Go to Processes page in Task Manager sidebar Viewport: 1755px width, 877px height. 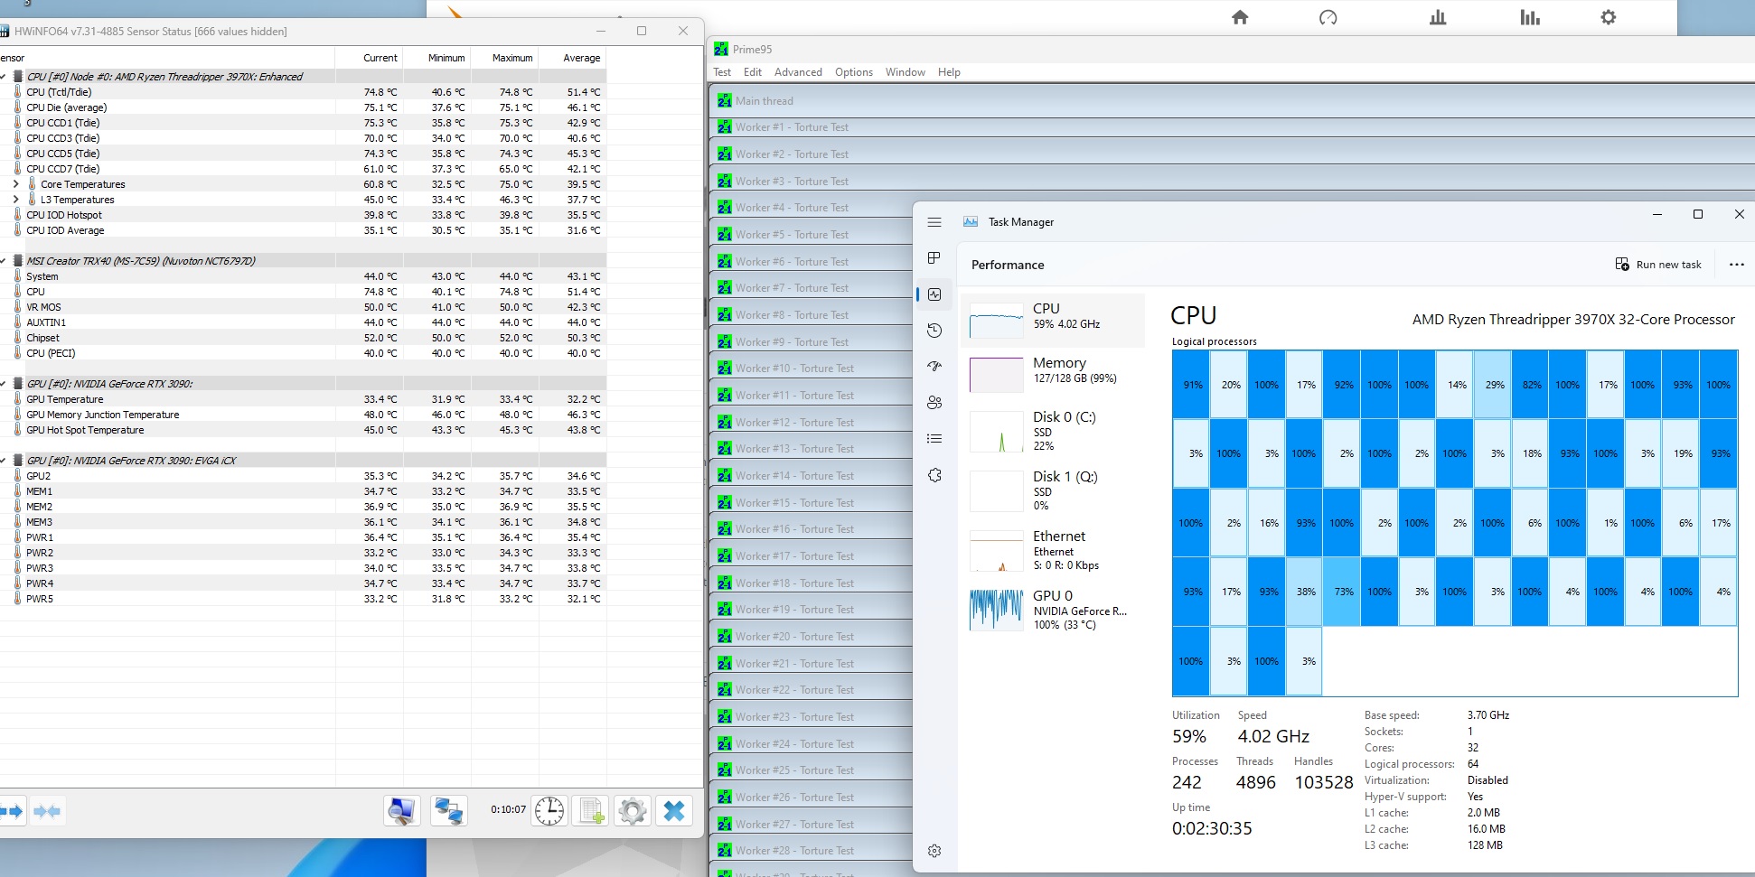click(934, 258)
